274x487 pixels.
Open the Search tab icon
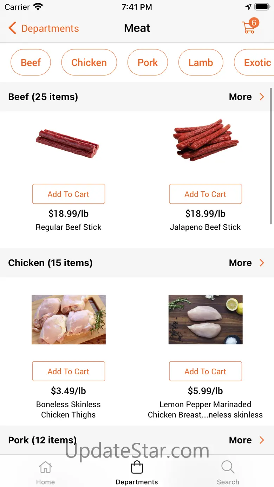[x=228, y=467]
